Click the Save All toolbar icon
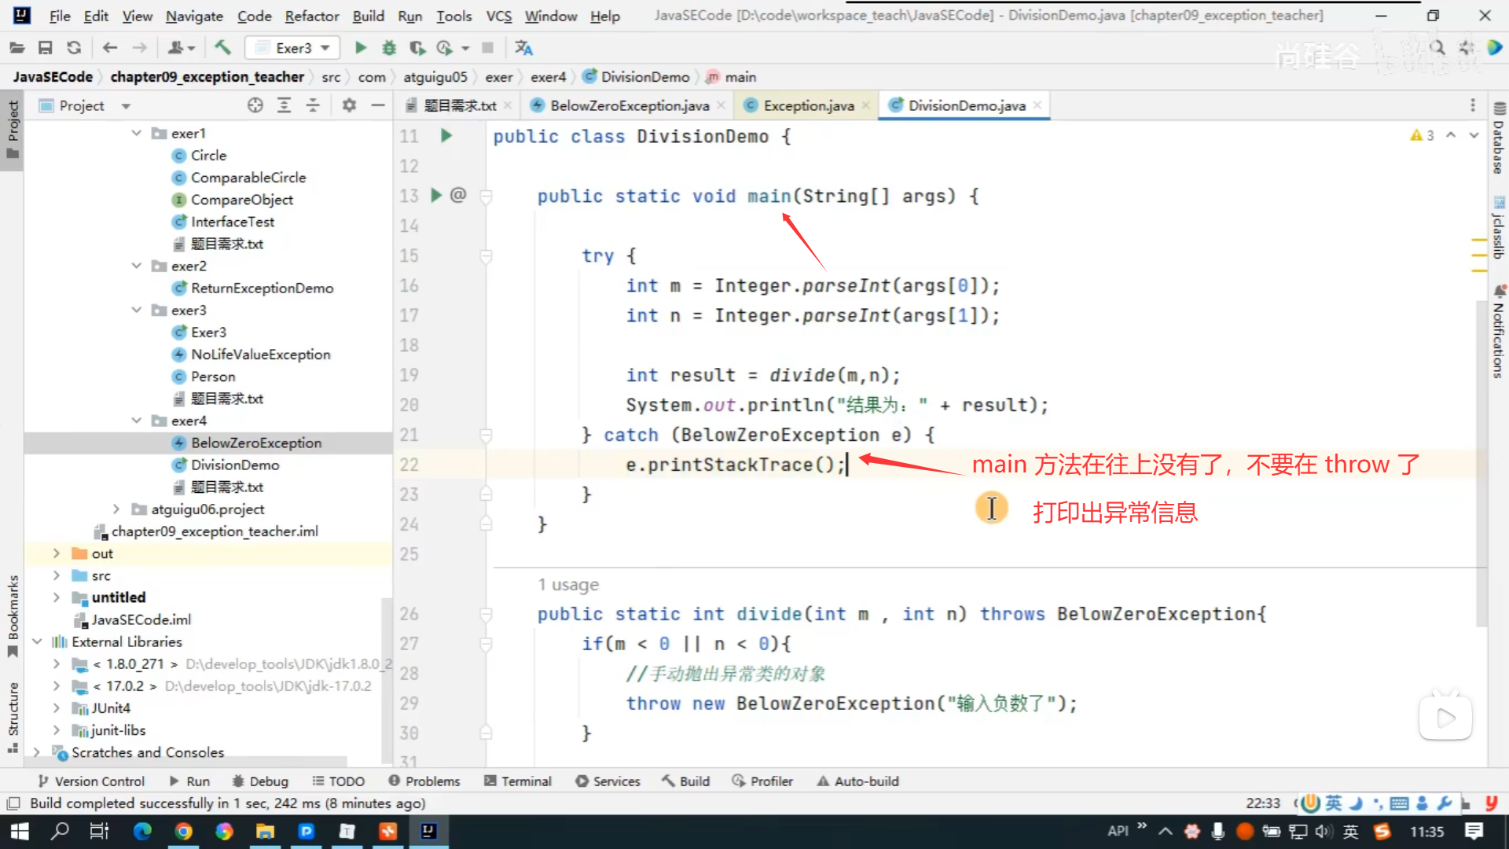This screenshot has height=849, width=1509. point(46,48)
